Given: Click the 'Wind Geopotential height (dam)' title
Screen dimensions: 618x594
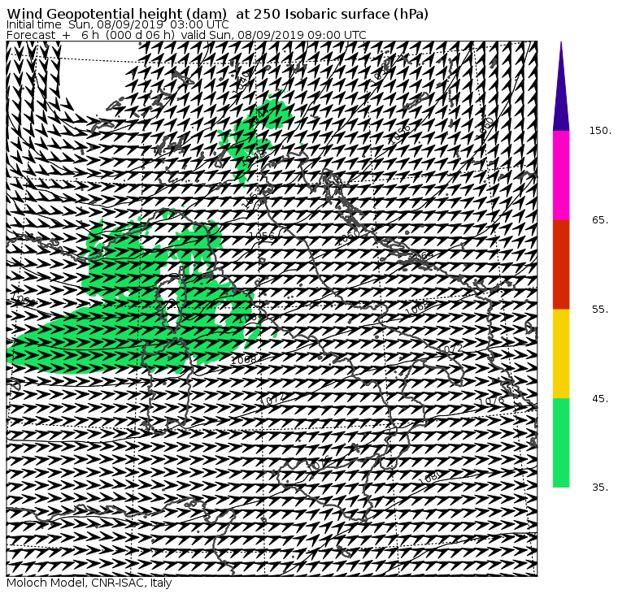Looking at the screenshot, I should (218, 14).
